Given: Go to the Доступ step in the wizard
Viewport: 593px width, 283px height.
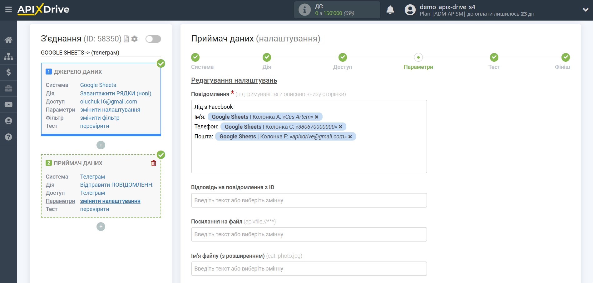Looking at the screenshot, I should click(343, 58).
